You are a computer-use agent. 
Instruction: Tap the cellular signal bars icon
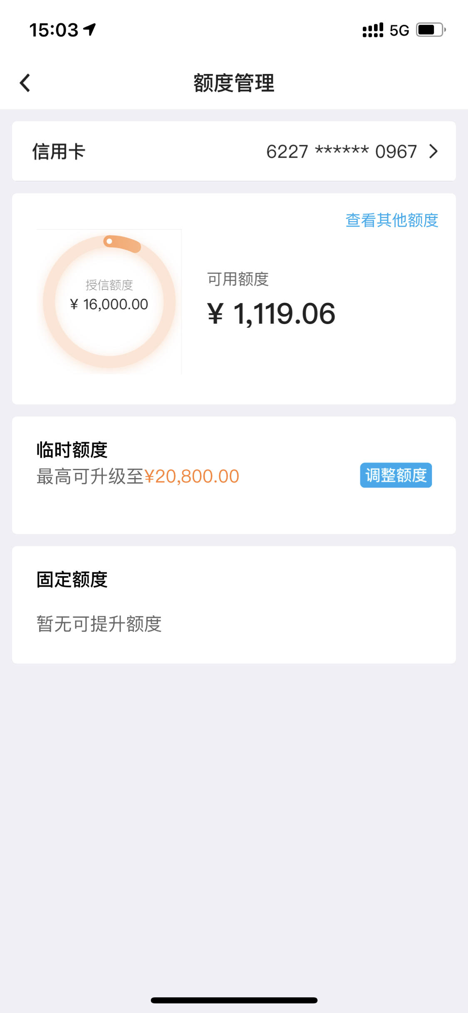[373, 30]
